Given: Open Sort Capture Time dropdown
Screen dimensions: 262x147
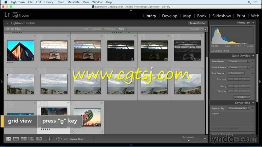Looking at the screenshot, I should click(x=78, y=139).
